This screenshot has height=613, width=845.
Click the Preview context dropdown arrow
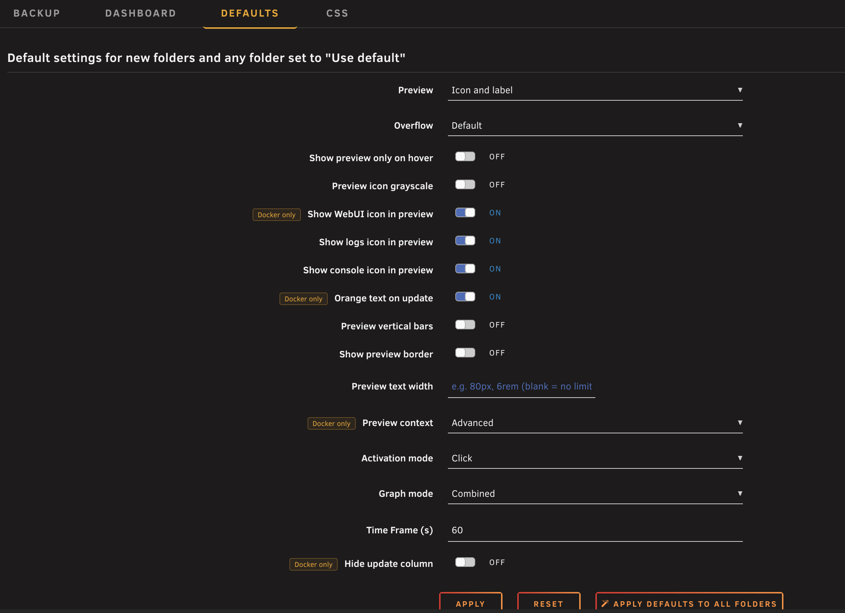click(x=740, y=422)
